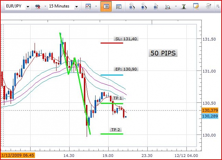The width and height of the screenshot is (222, 160).
Task: Toggle the highlighted orange B price button
Action: [x=106, y=6]
